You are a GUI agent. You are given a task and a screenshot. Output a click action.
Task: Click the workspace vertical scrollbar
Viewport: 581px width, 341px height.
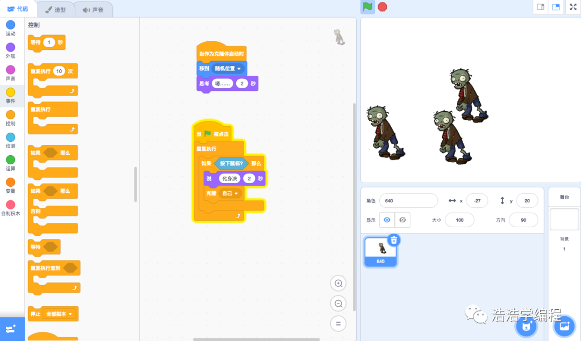point(354,207)
